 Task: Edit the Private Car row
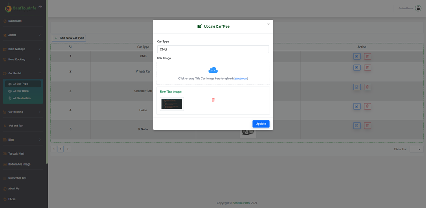click(x=357, y=68)
